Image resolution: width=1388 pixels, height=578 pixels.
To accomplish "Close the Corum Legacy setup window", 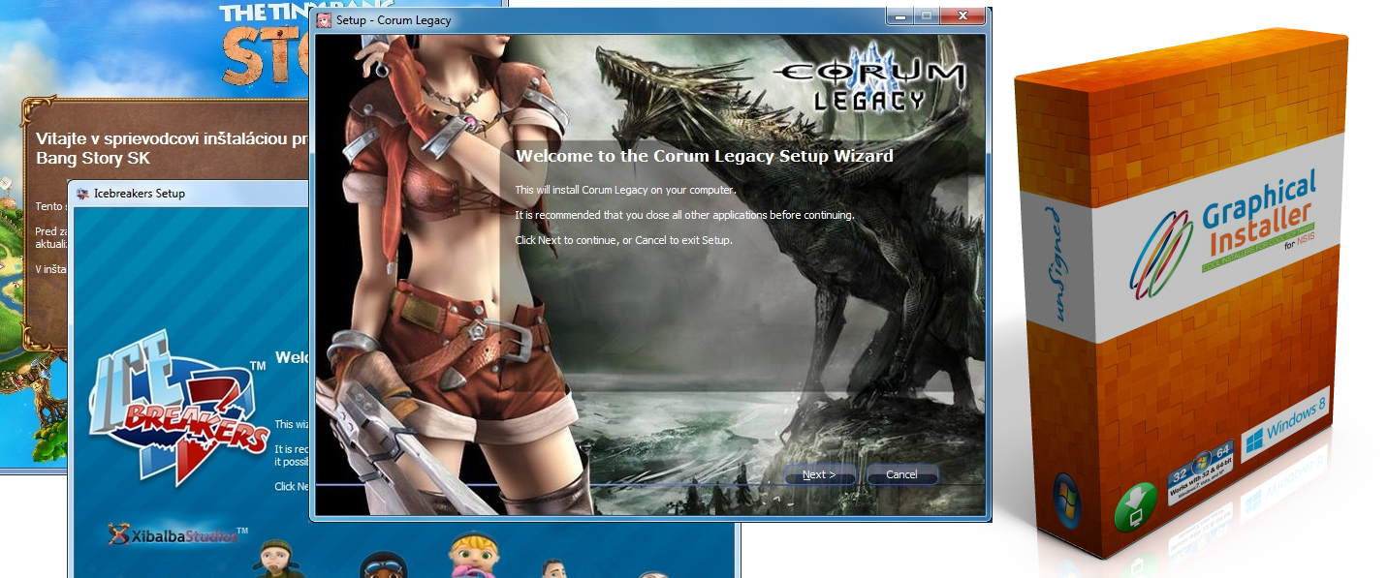I will (962, 16).
